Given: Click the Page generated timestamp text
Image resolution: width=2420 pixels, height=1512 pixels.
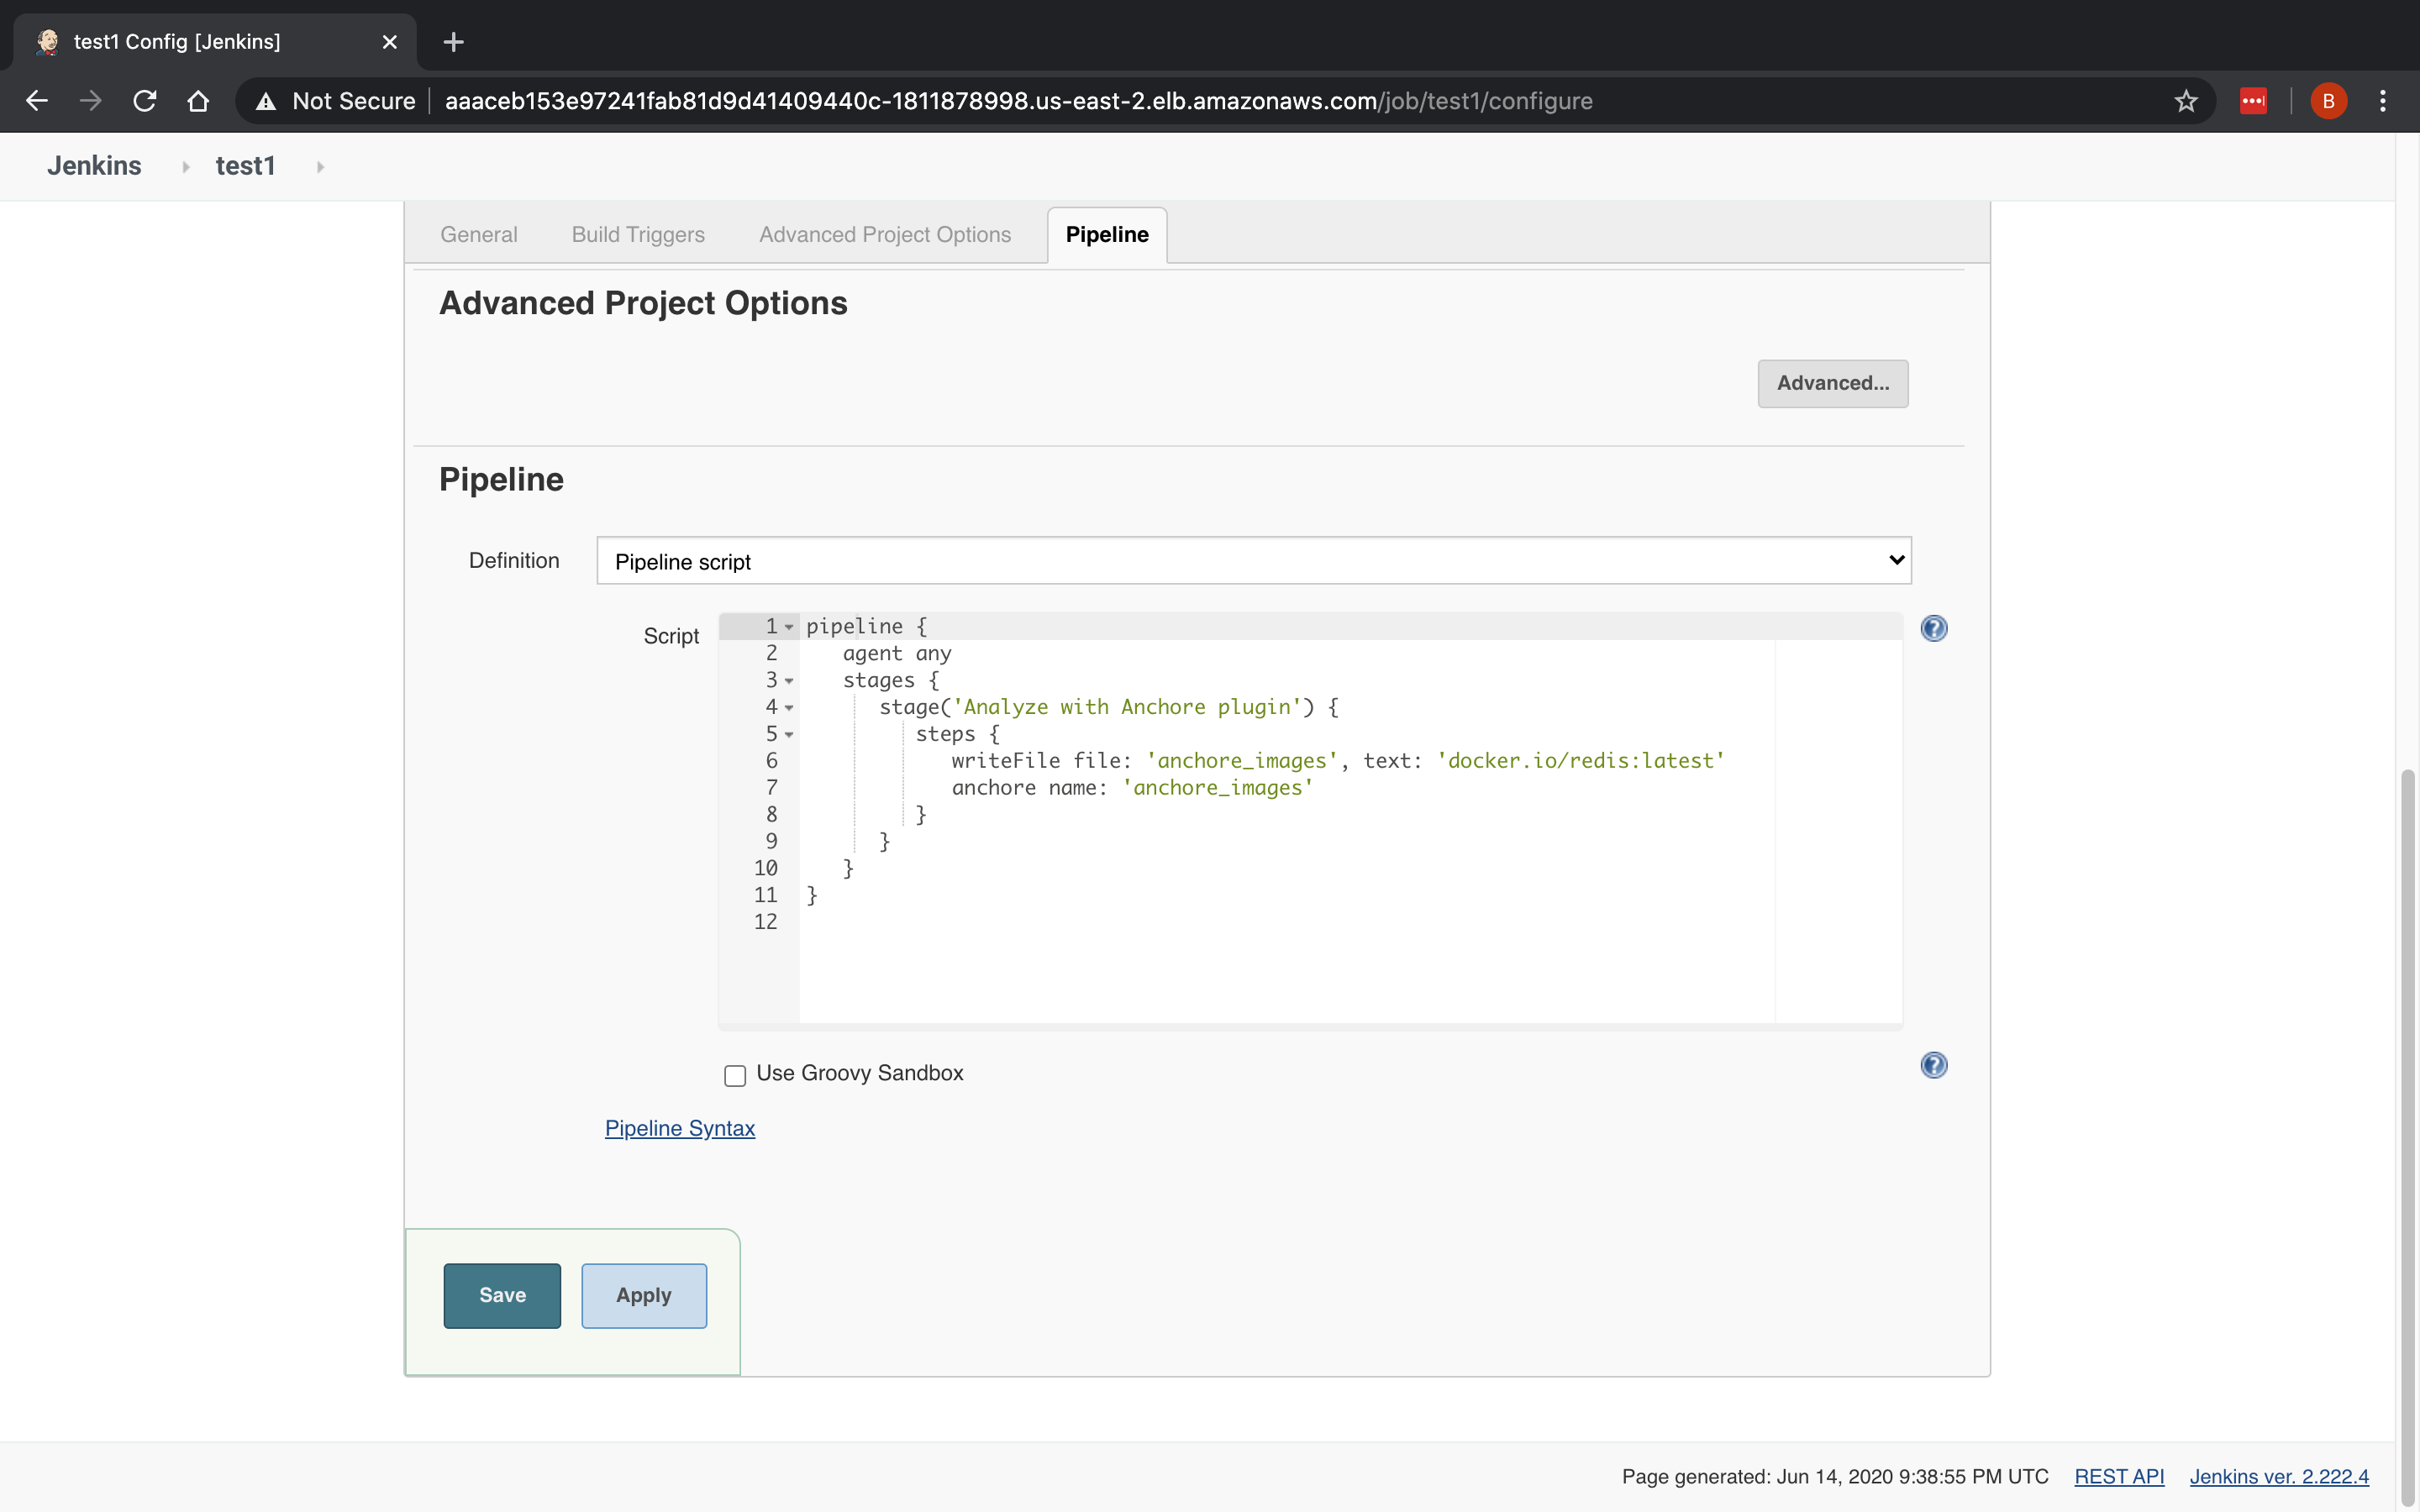Looking at the screenshot, I should click(x=1835, y=1477).
